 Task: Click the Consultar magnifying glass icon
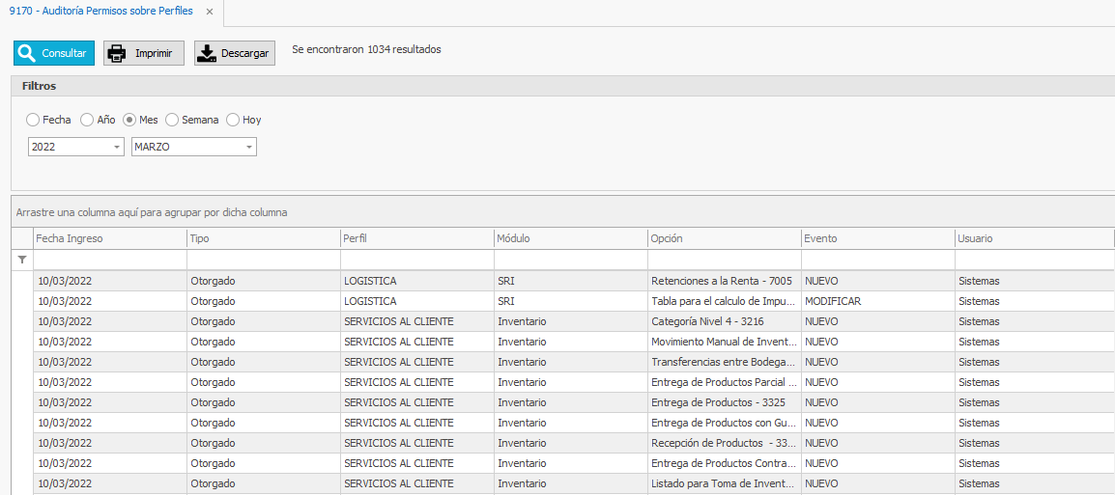(27, 53)
